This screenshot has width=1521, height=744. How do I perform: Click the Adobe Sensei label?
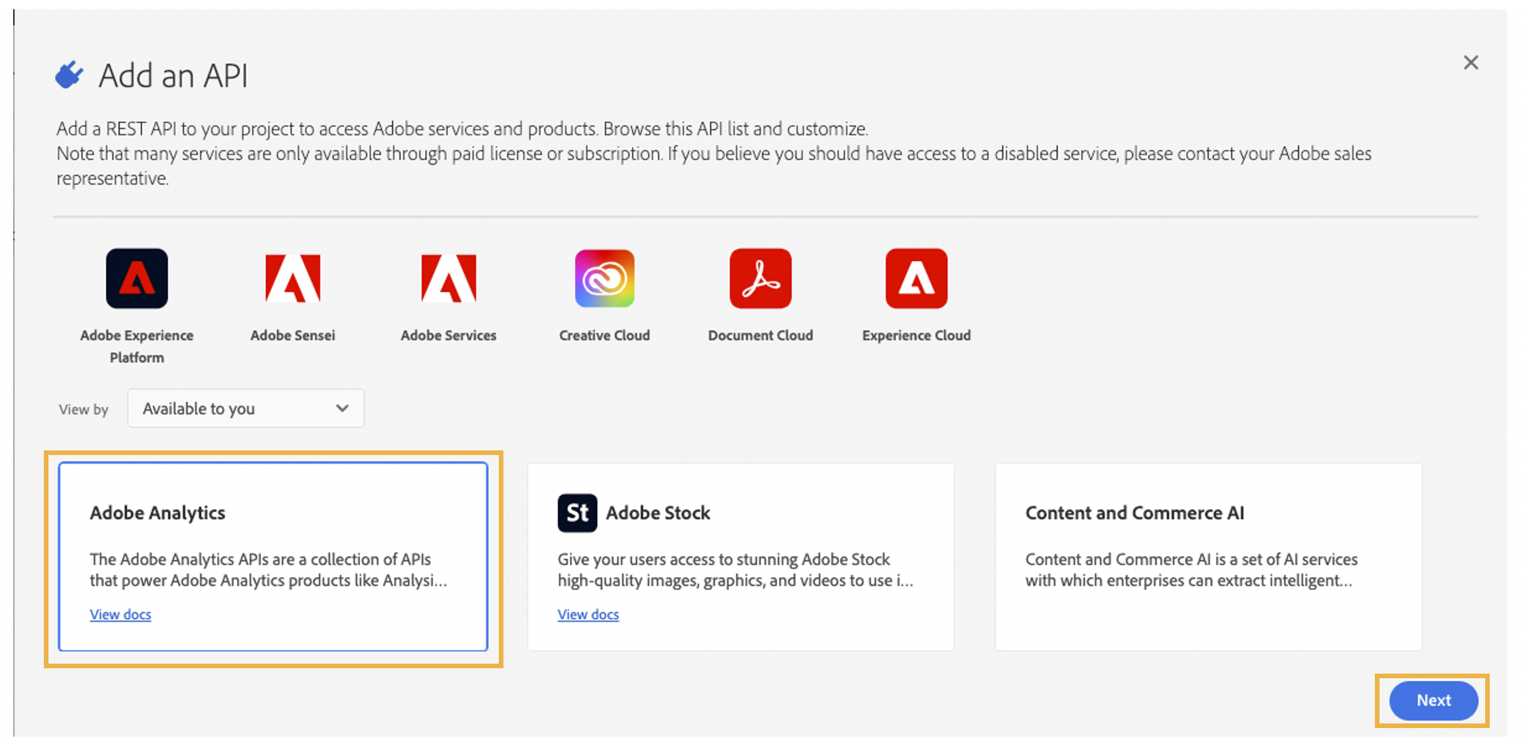tap(293, 335)
